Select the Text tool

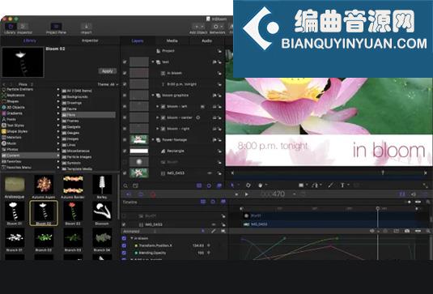tap(342, 185)
